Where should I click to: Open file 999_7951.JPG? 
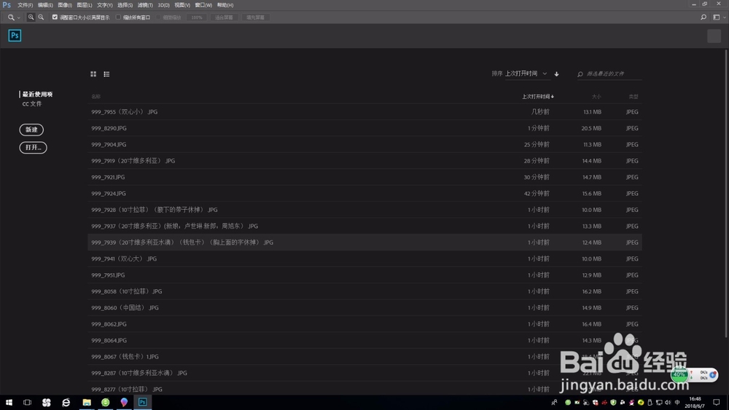coord(364,275)
